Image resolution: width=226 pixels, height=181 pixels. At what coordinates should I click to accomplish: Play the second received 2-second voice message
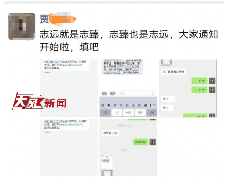[165, 108]
